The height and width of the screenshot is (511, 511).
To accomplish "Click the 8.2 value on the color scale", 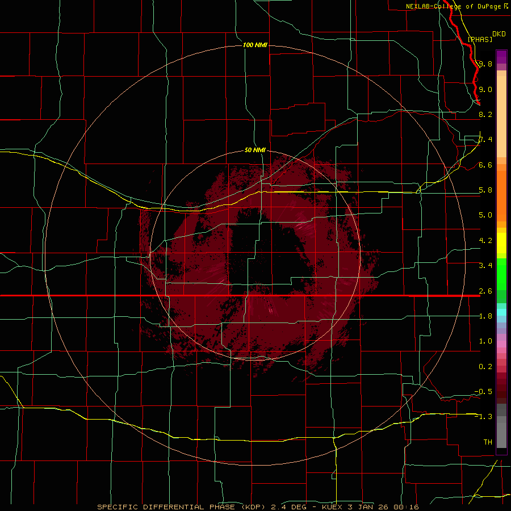I will click(485, 114).
